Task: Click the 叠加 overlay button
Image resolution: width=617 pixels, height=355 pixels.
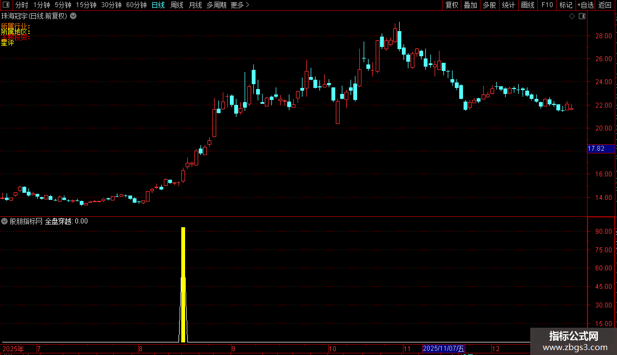Action: tap(470, 5)
